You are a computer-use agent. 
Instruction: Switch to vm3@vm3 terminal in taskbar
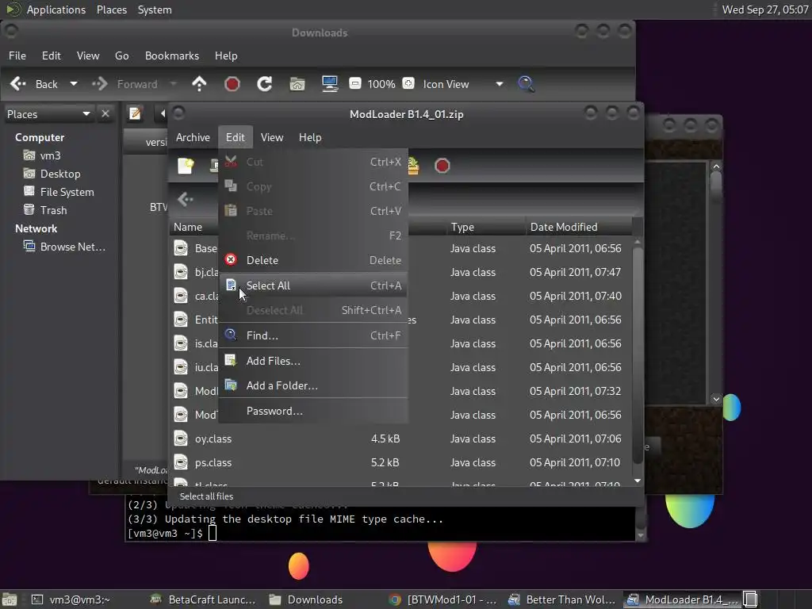[71, 599]
